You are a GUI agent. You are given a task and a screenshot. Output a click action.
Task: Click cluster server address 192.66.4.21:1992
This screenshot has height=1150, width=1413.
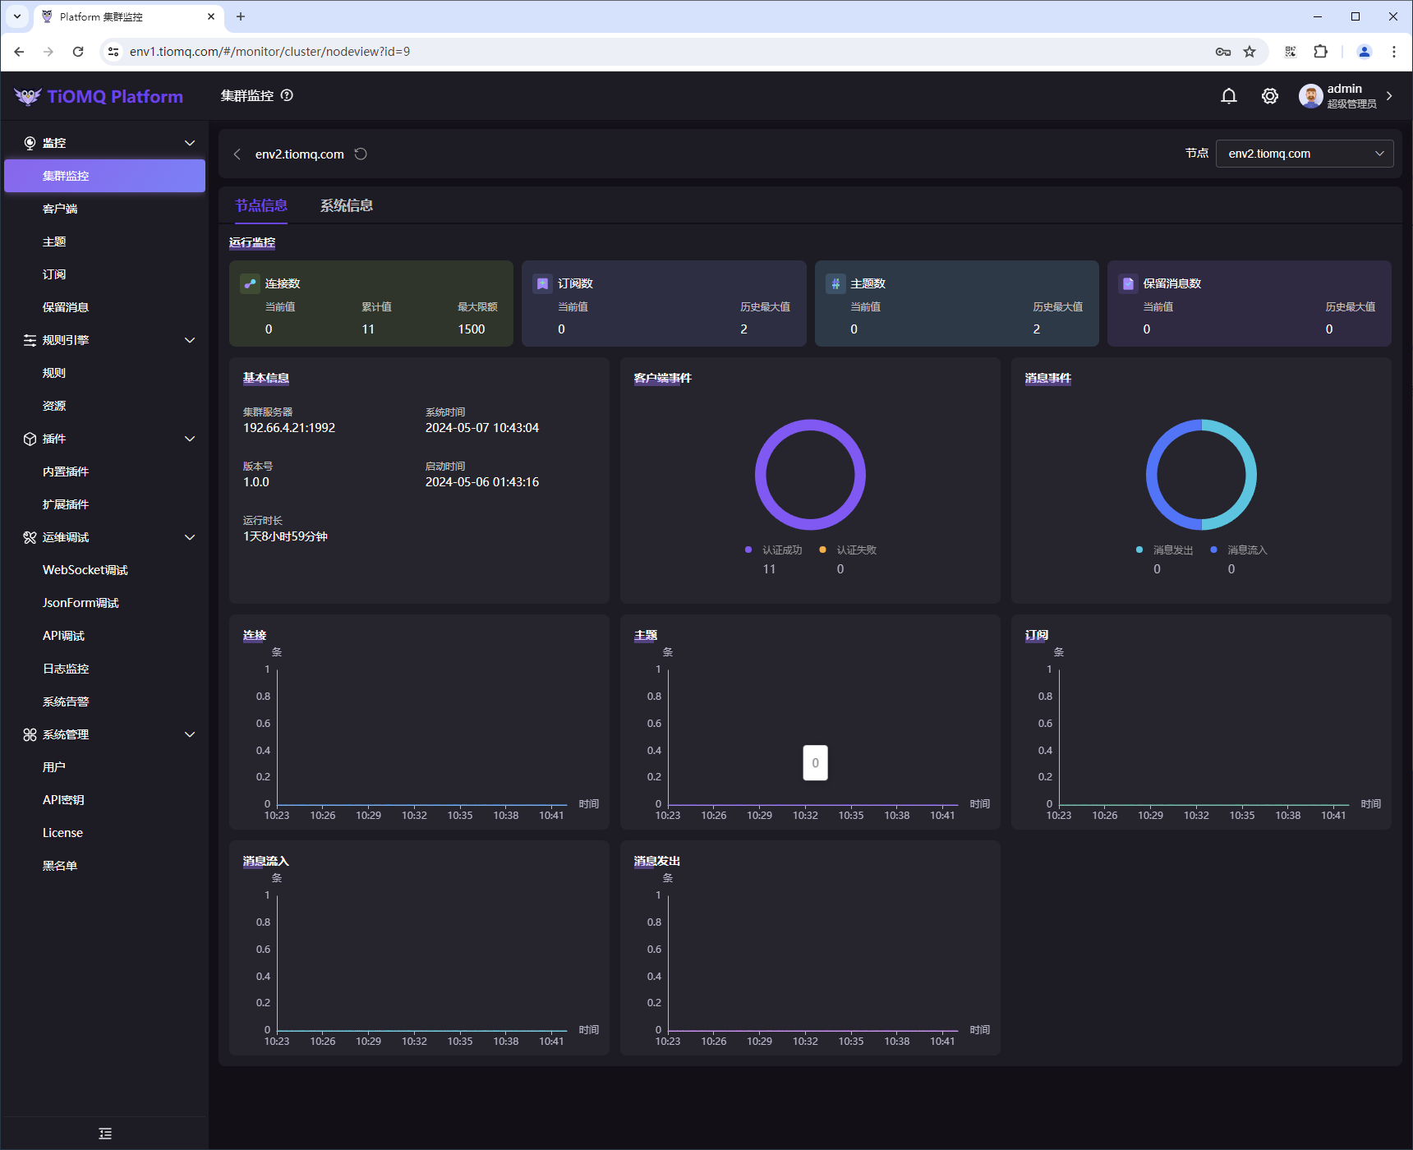point(289,428)
